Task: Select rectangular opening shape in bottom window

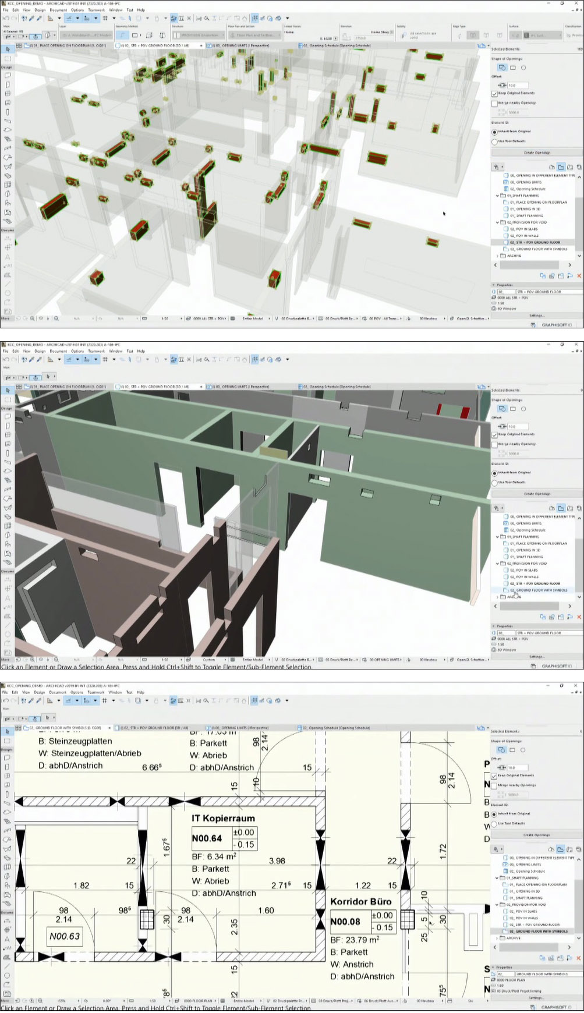Action: click(x=513, y=750)
